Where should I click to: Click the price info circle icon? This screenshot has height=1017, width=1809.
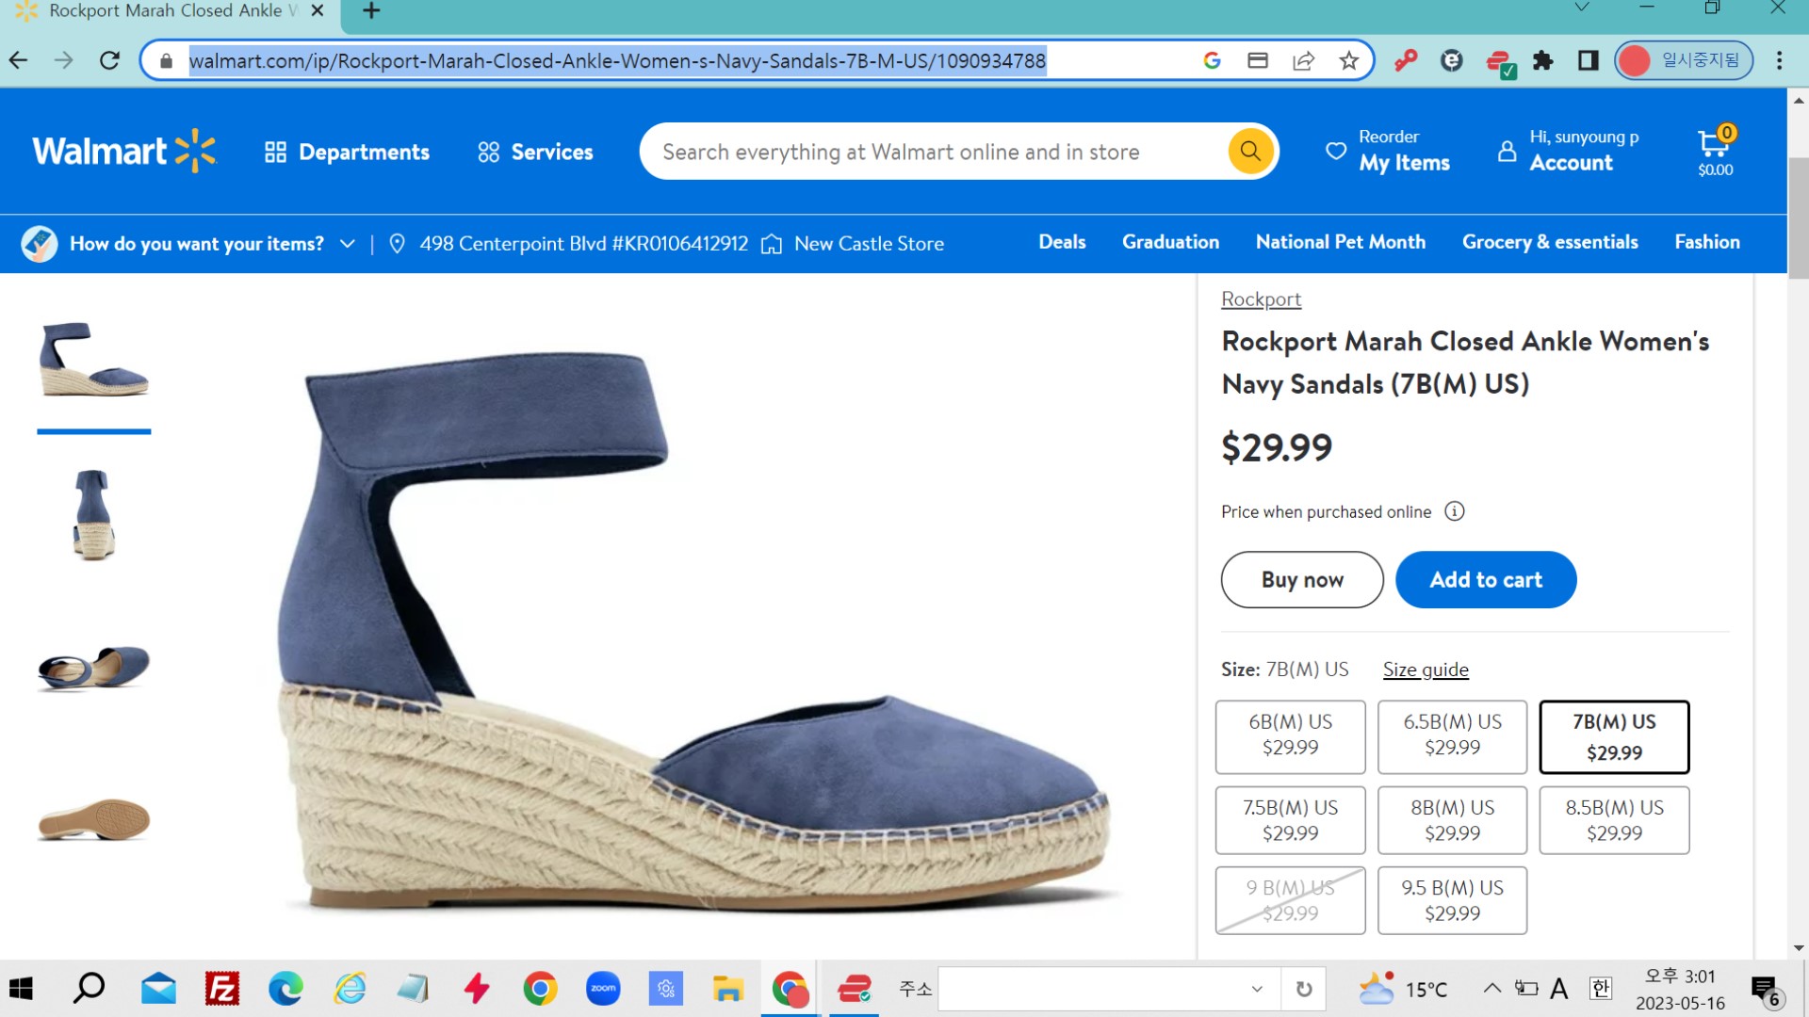[x=1455, y=511]
